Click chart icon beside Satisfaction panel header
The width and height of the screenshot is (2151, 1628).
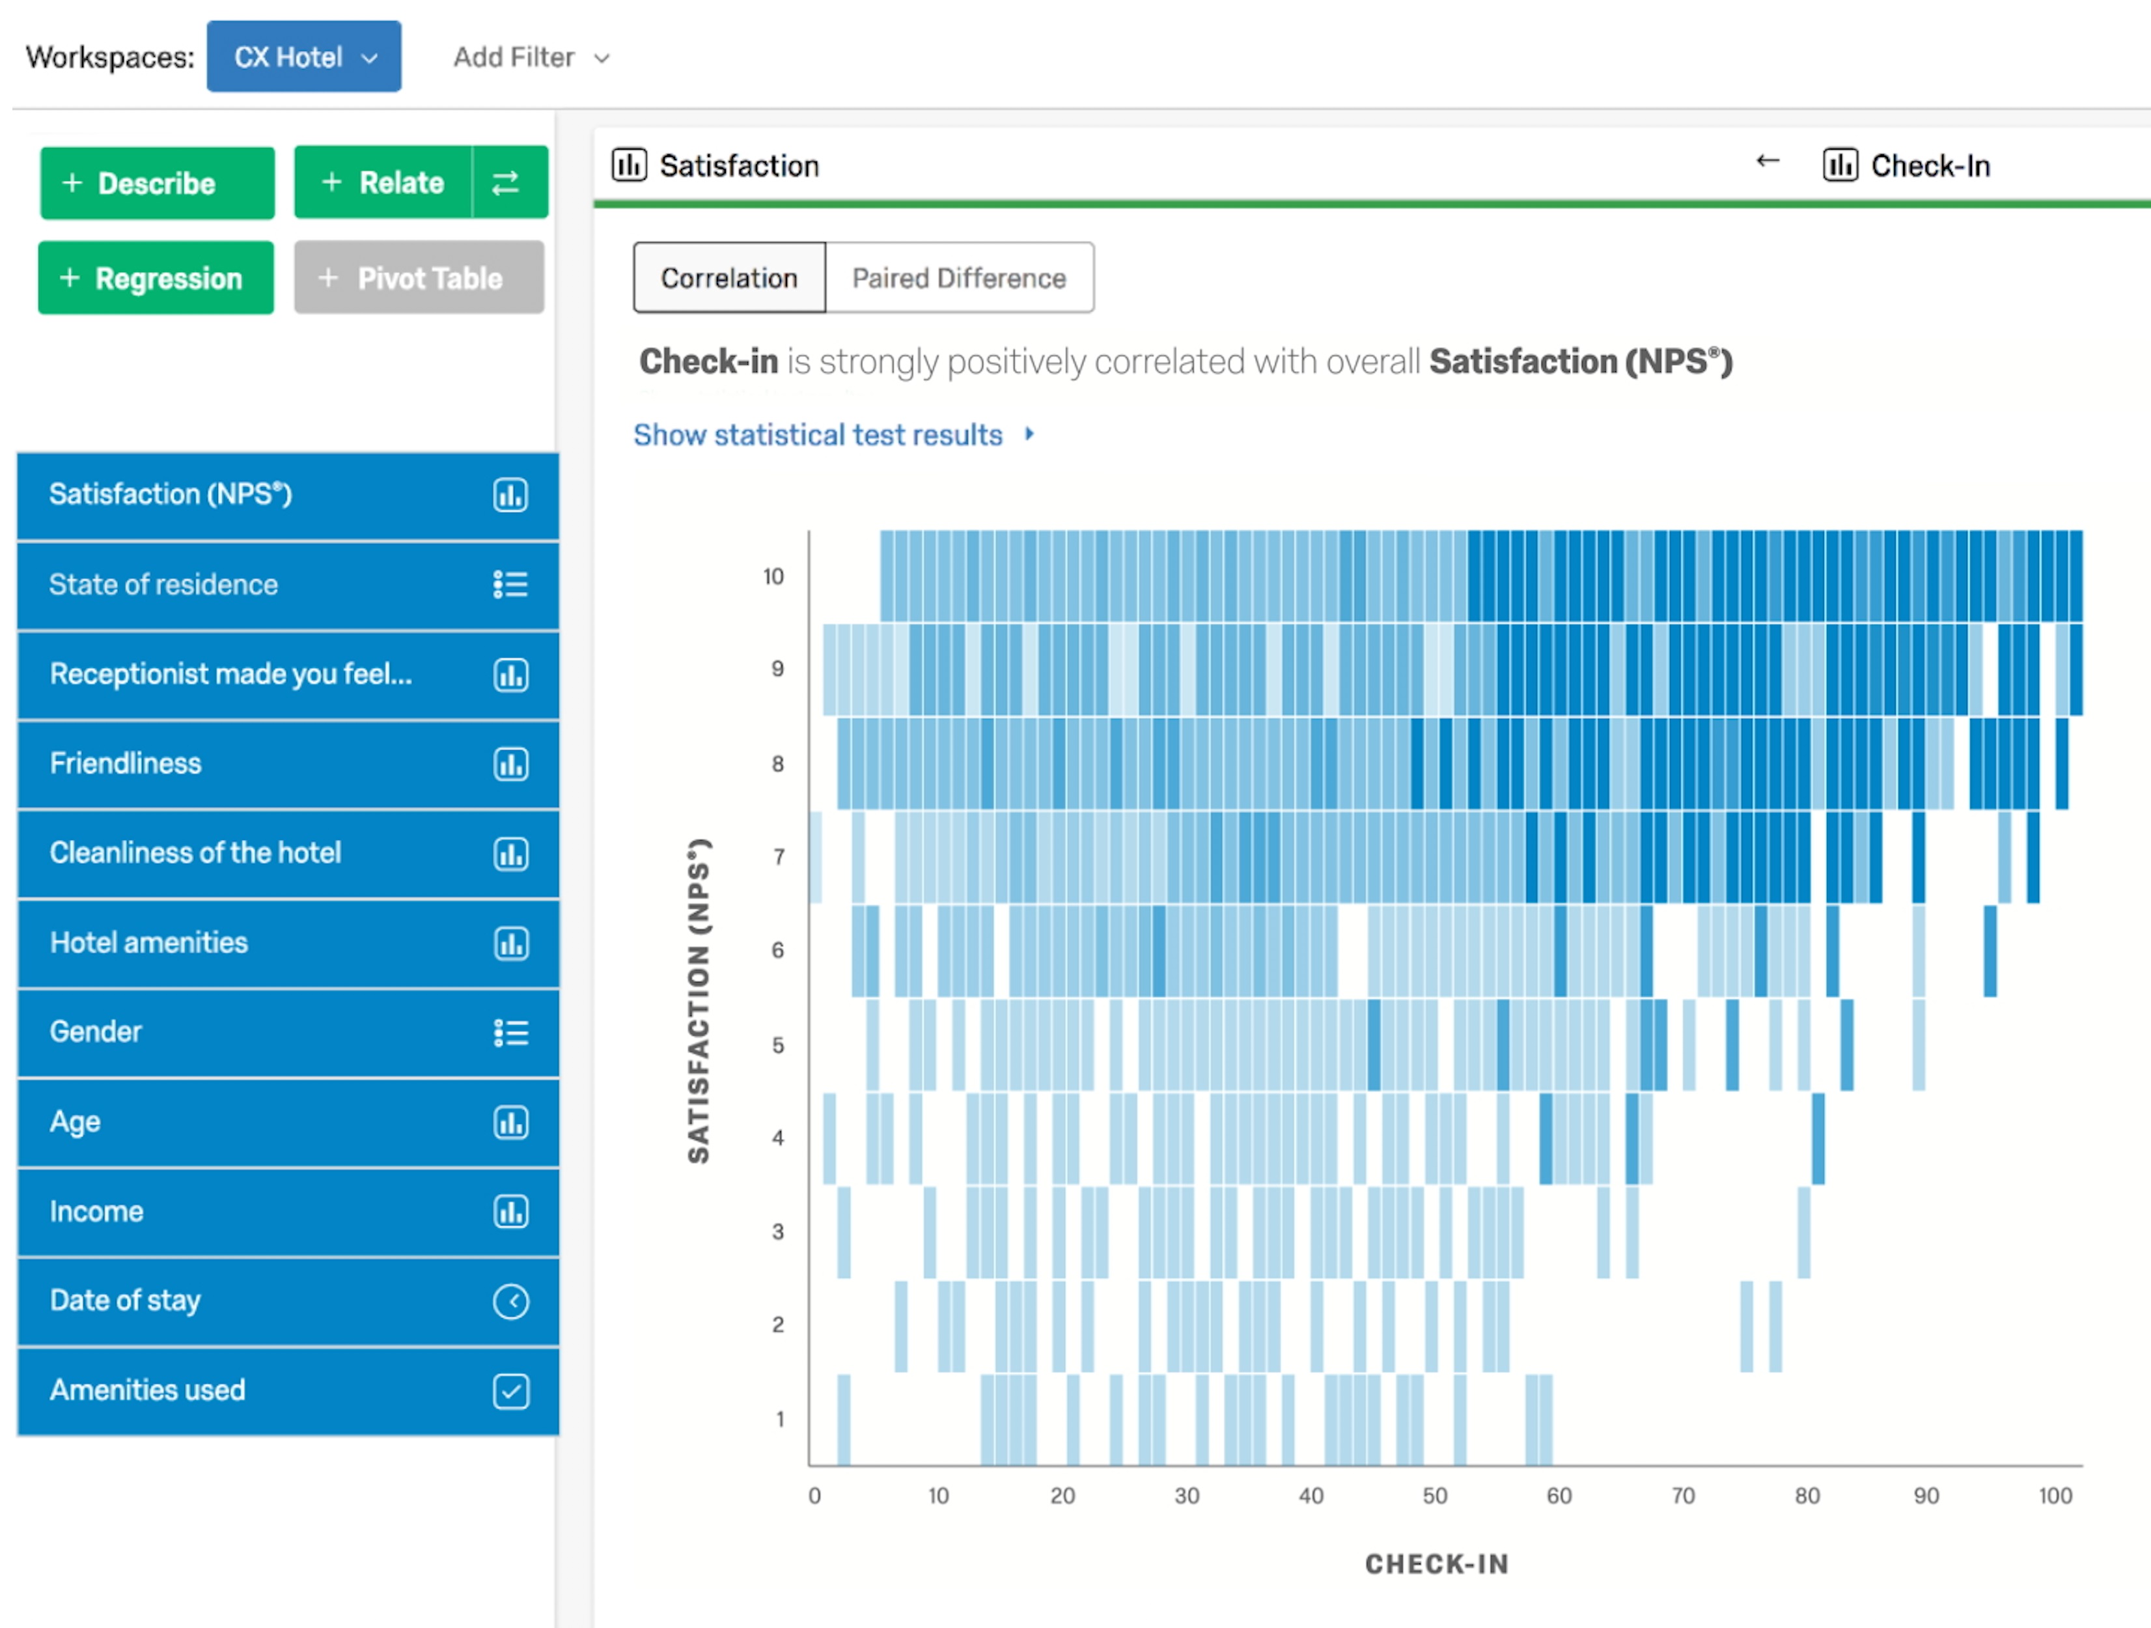pyautogui.click(x=629, y=165)
